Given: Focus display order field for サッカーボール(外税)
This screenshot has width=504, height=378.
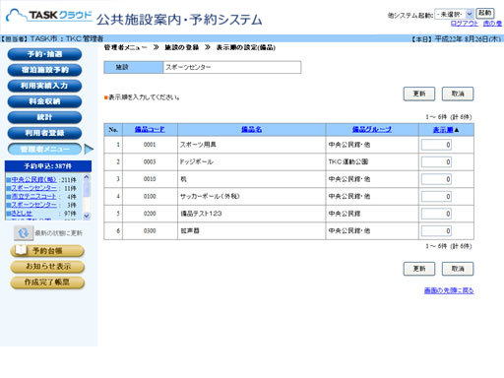Looking at the screenshot, I should point(436,197).
